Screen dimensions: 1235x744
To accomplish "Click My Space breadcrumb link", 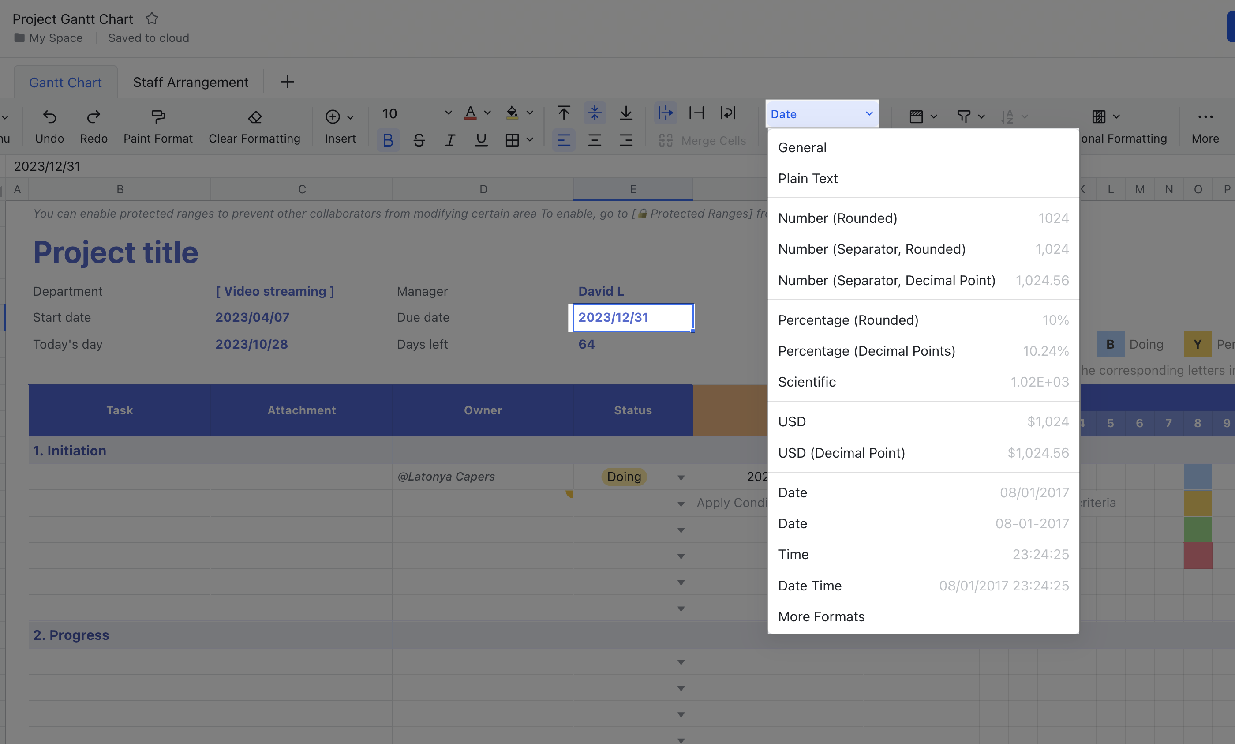I will 56,38.
